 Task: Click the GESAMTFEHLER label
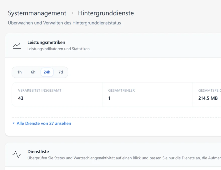[x=121, y=90]
